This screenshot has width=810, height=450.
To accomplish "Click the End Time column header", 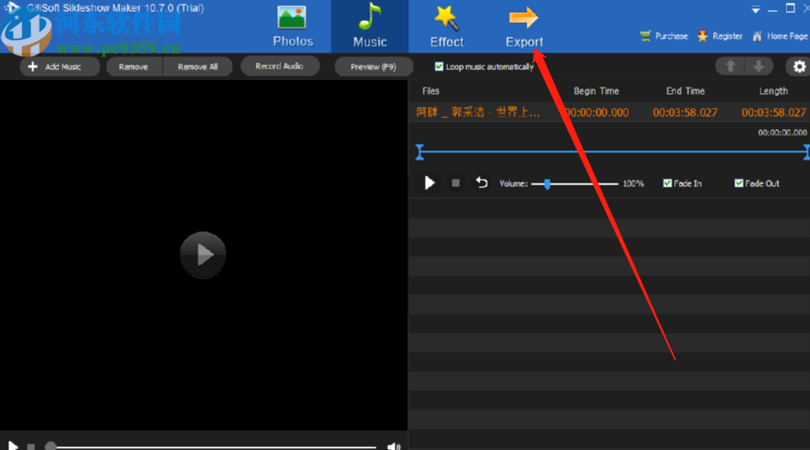I will [685, 91].
